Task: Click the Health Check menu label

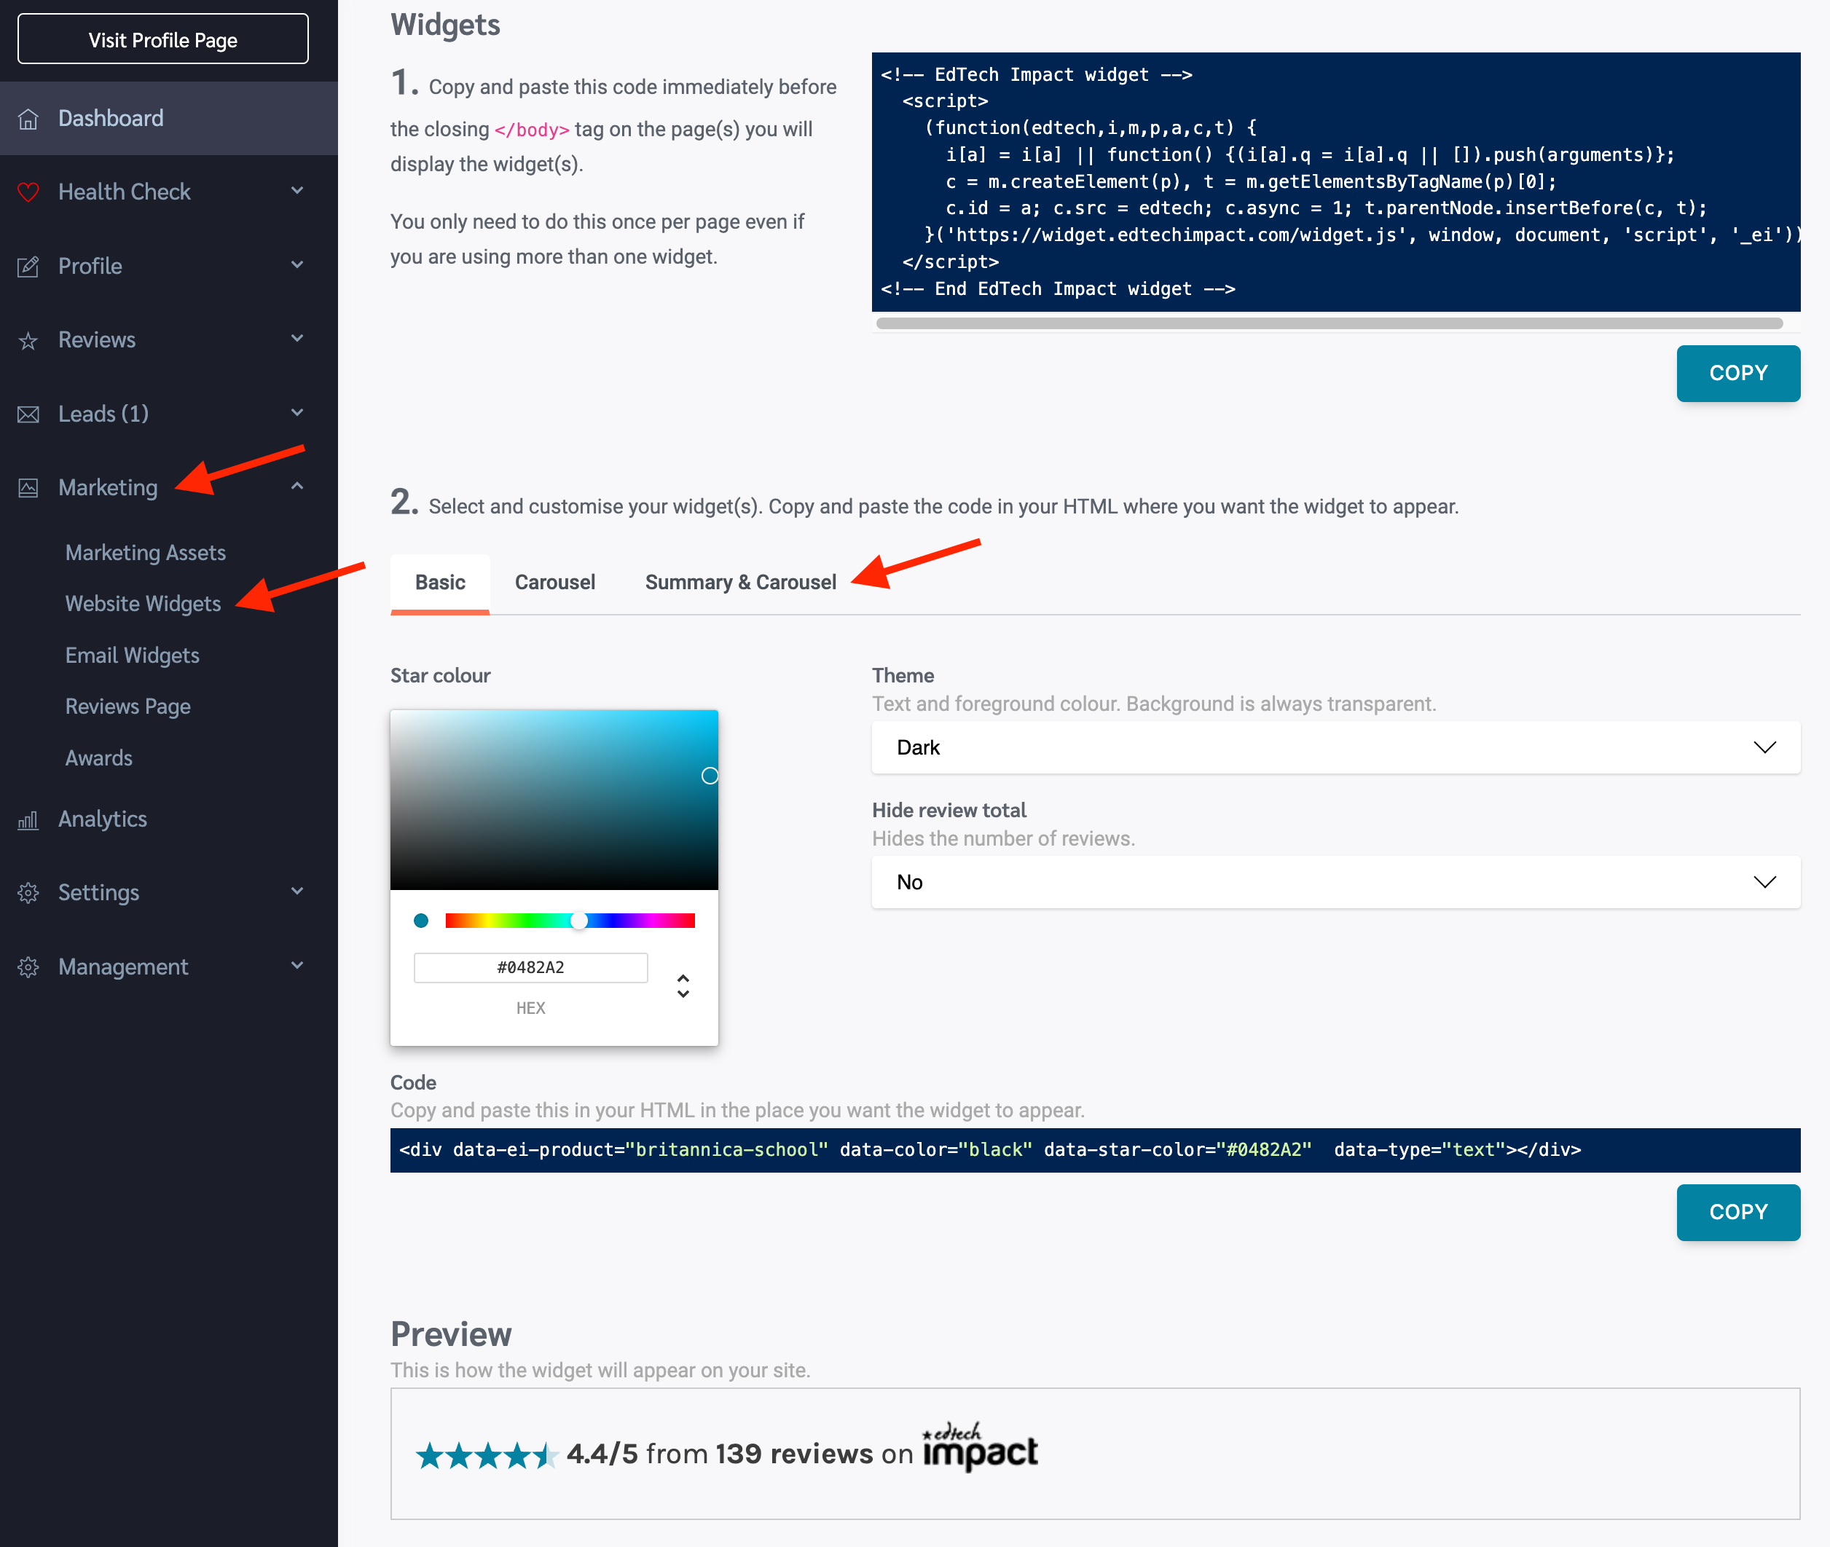Action: pos(125,192)
